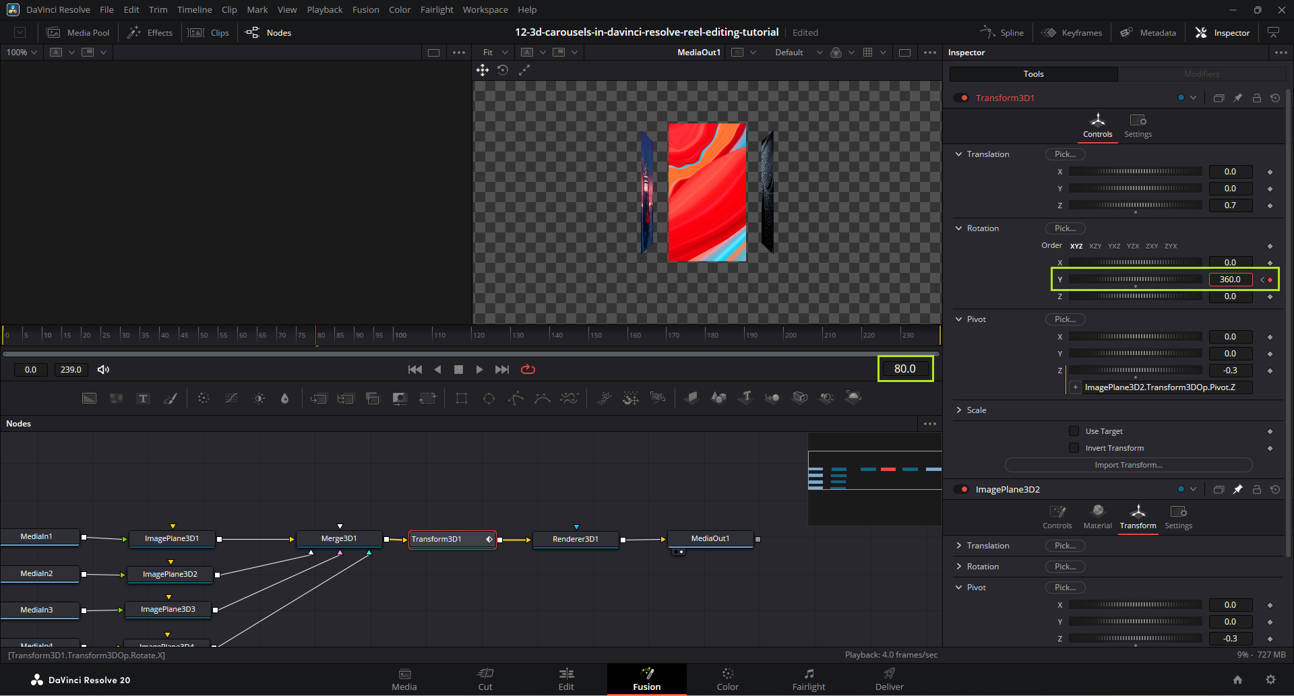The image size is (1294, 696).
Task: Adjust the Translation Z slider
Action: [x=1135, y=205]
